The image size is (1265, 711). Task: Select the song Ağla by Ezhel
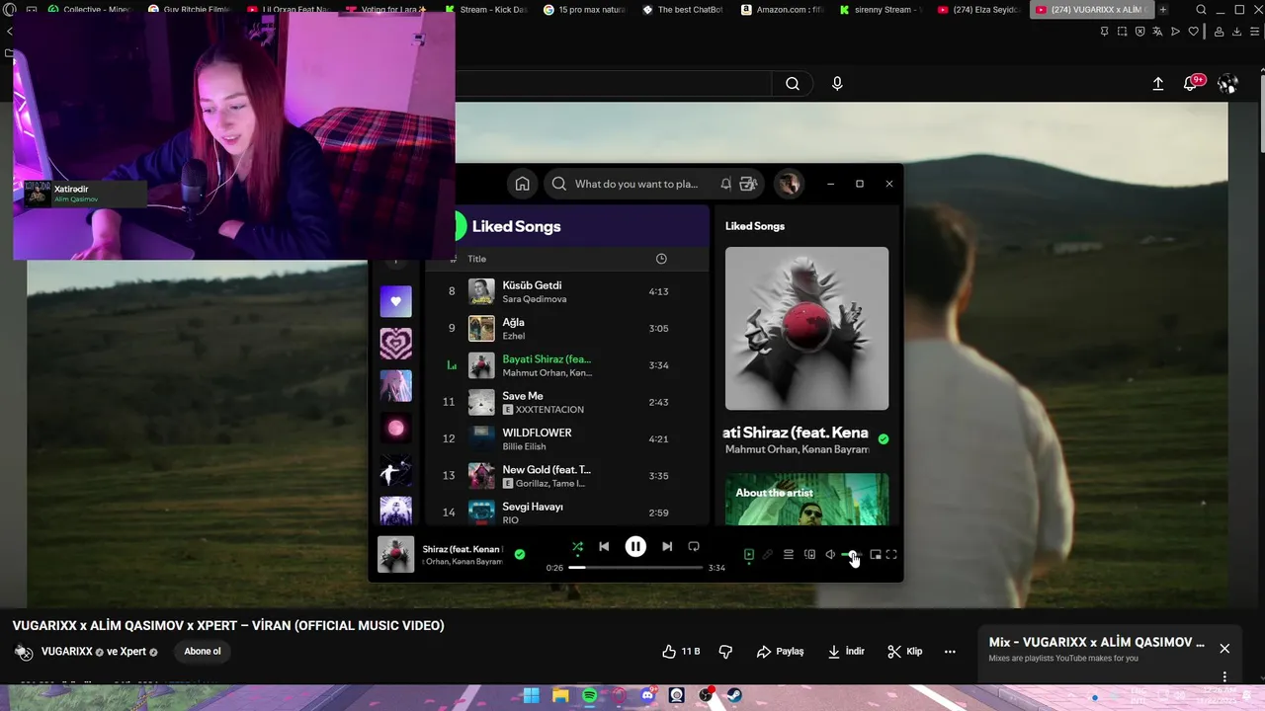pos(567,329)
